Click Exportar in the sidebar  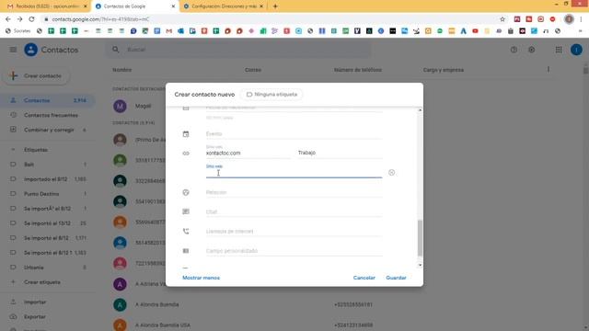(x=35, y=316)
